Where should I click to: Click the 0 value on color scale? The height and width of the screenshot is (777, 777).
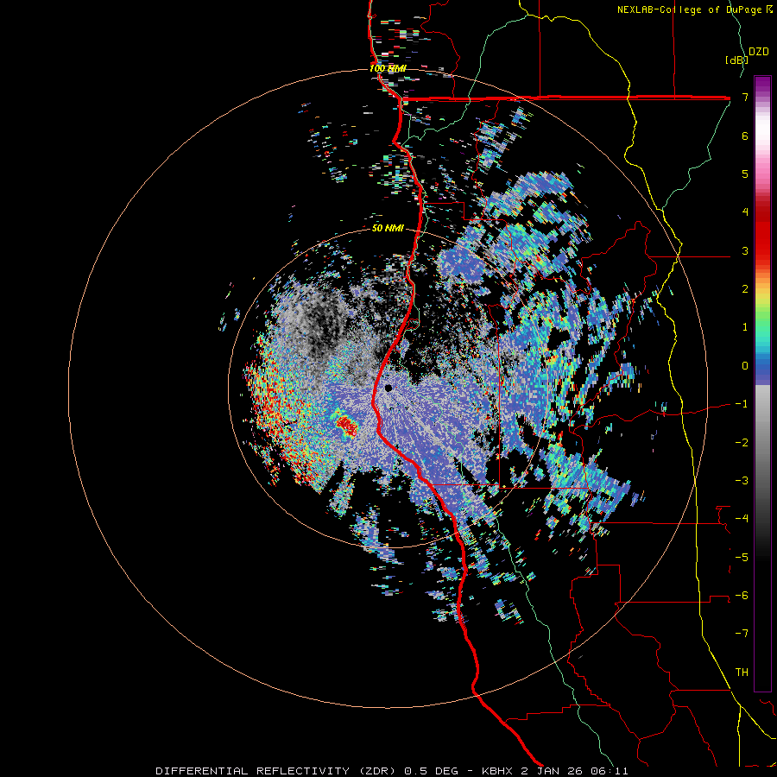[745, 366]
